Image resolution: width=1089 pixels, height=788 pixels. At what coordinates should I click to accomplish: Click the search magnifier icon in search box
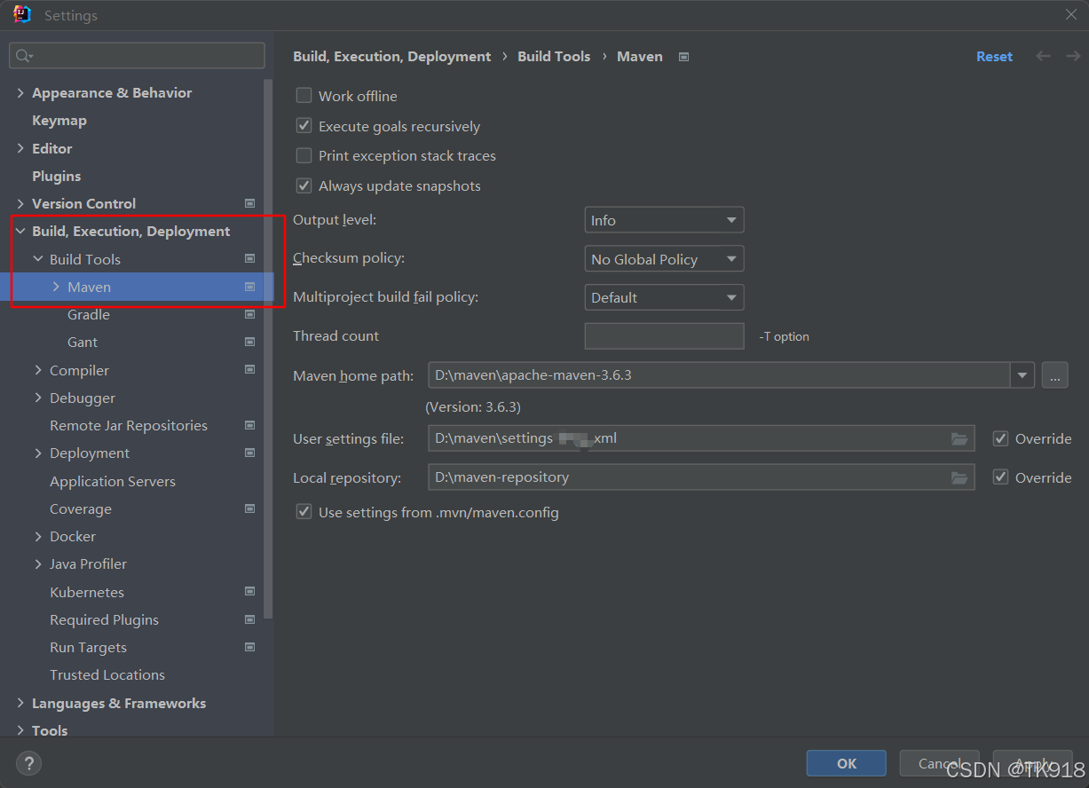pyautogui.click(x=24, y=56)
